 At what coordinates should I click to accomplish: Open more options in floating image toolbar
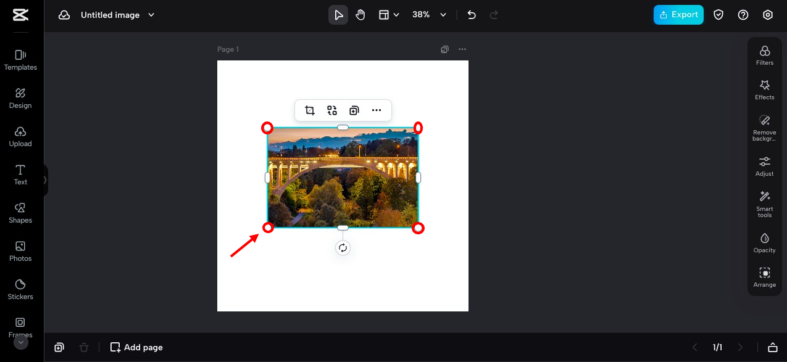tap(377, 110)
